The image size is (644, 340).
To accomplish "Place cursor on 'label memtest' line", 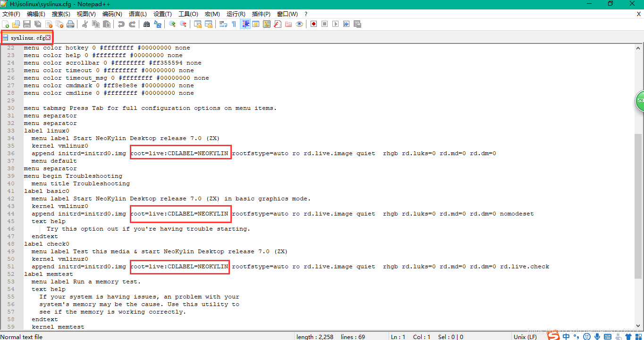I will coord(49,274).
